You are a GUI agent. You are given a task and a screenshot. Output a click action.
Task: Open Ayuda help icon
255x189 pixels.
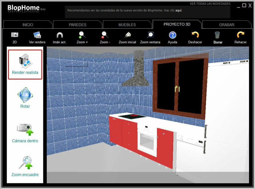tap(173, 35)
